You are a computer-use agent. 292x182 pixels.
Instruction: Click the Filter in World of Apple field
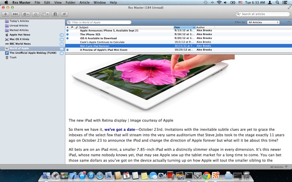coord(99,22)
